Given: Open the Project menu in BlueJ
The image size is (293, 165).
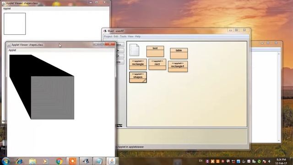Looking at the screenshot, I should (x=108, y=37).
